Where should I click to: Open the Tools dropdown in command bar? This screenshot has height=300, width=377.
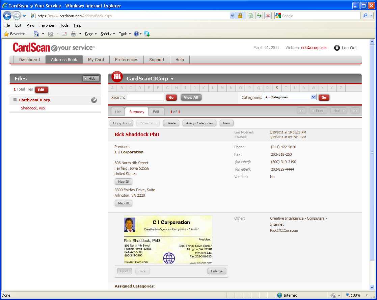point(125,34)
